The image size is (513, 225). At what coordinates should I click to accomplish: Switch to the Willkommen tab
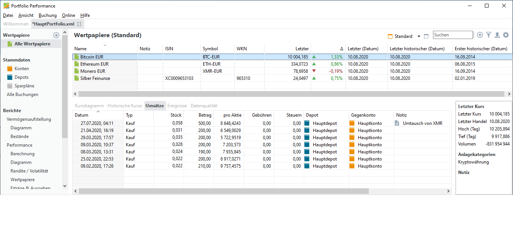click(x=16, y=24)
